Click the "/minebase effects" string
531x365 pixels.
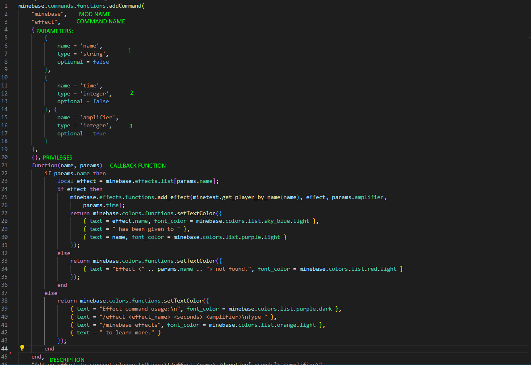point(130,325)
